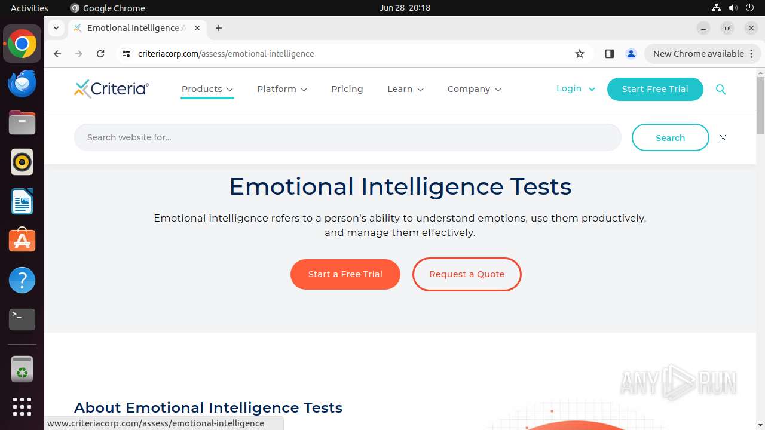Go back to previous page
The height and width of the screenshot is (430, 765).
pos(57,54)
